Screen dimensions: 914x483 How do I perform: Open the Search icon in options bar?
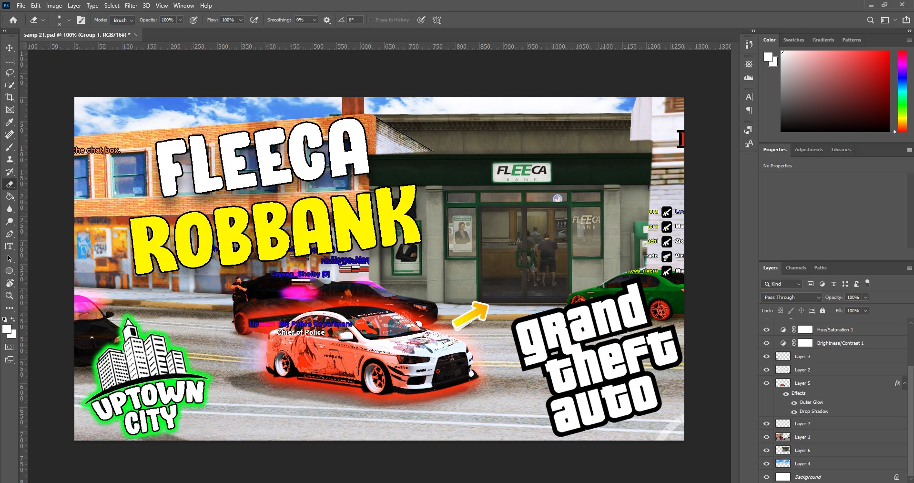coord(871,20)
